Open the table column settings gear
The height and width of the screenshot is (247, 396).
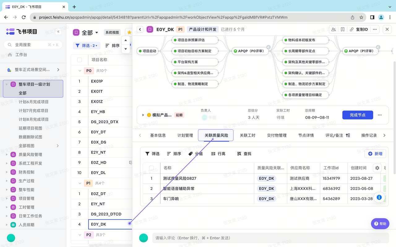pyautogui.click(x=377, y=168)
